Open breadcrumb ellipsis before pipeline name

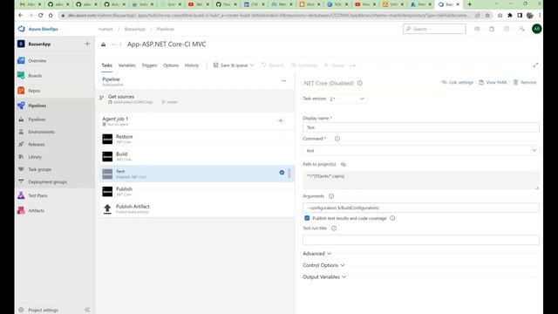[113, 44]
